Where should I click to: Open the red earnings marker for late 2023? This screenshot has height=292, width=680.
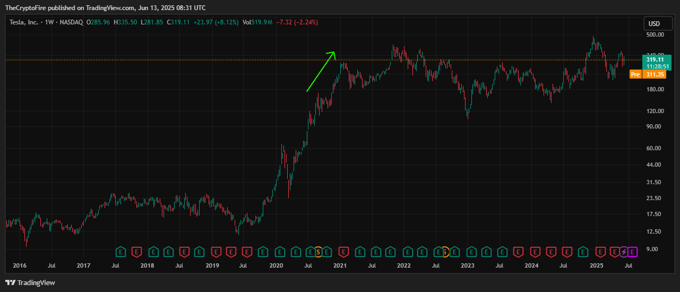coord(518,252)
